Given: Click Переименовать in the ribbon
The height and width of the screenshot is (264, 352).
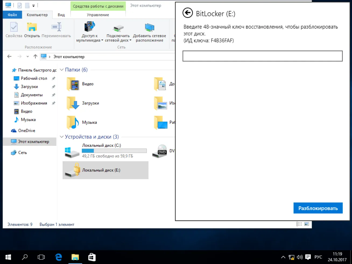Looking at the screenshot, I should tap(56, 30).
